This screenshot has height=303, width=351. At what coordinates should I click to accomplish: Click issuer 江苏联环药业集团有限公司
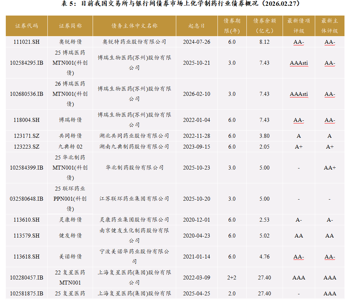pos(134,199)
